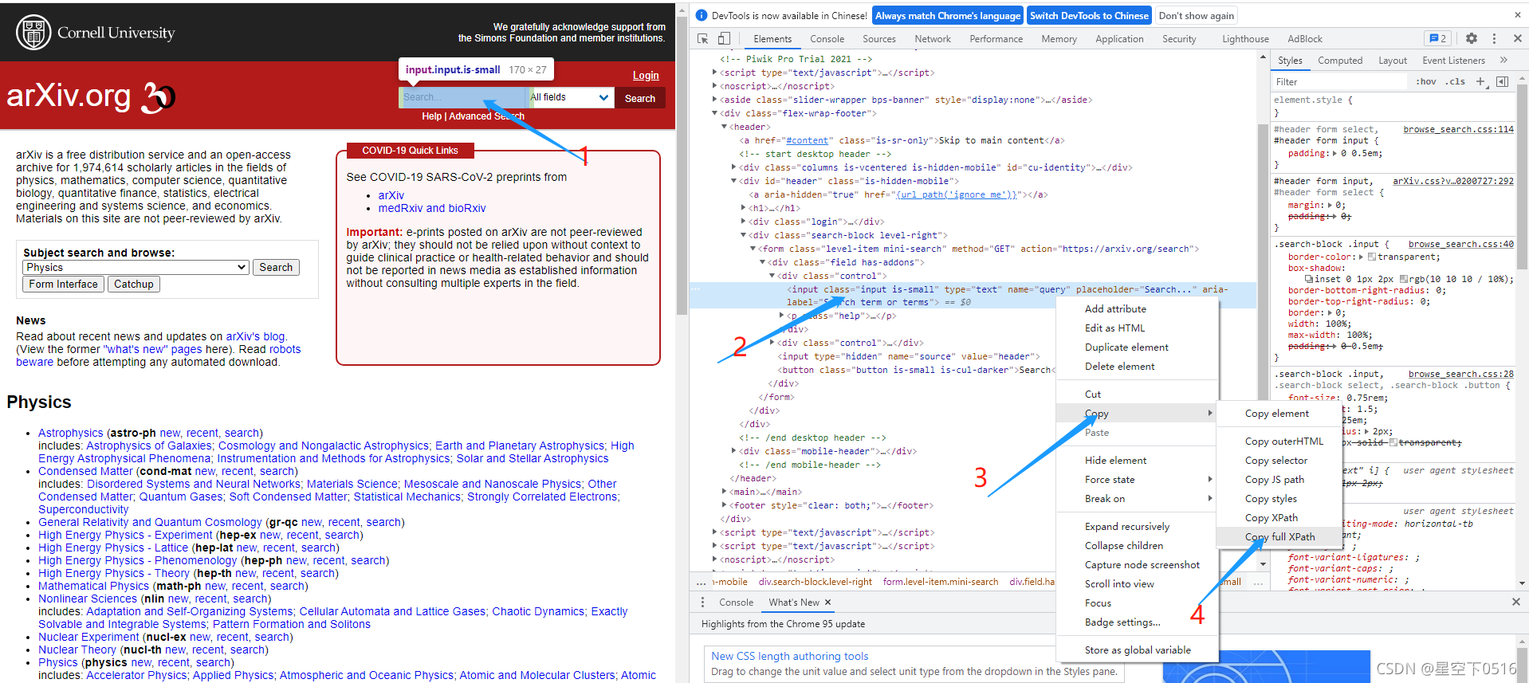Open the issues counter badge showing 2
This screenshot has height=683, width=1529.
(x=1437, y=38)
